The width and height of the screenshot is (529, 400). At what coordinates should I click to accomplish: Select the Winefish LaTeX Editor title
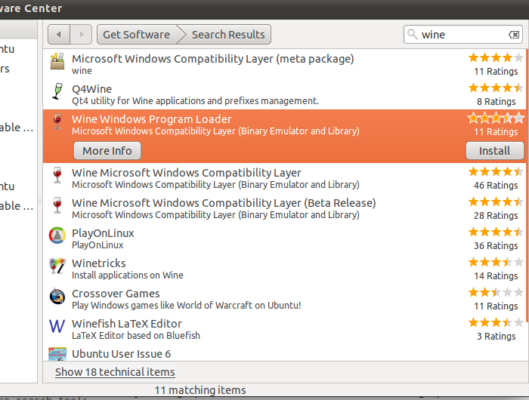(127, 324)
